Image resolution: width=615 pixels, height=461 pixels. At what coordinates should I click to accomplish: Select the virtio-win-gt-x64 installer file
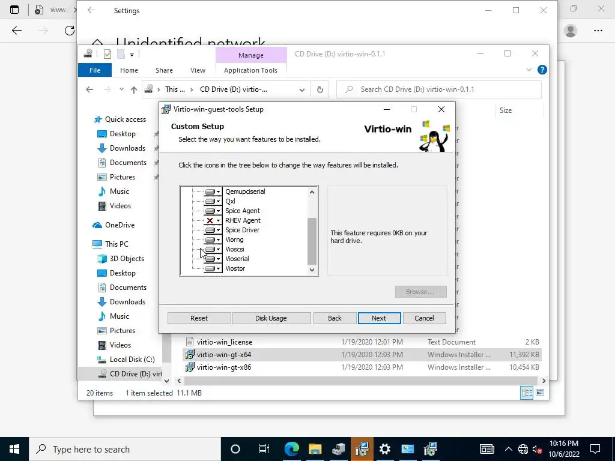pos(224,354)
